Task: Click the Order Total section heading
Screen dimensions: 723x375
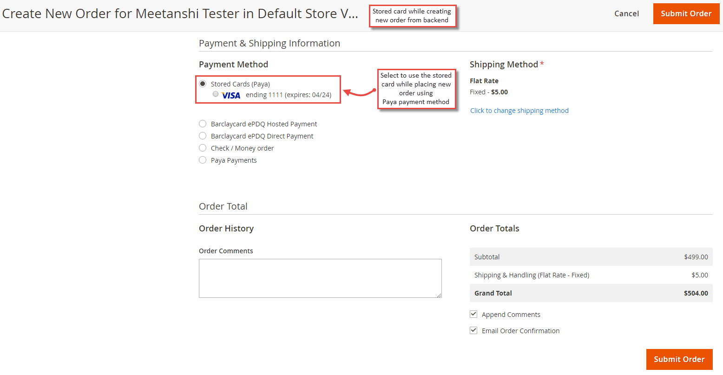Action: click(x=223, y=206)
